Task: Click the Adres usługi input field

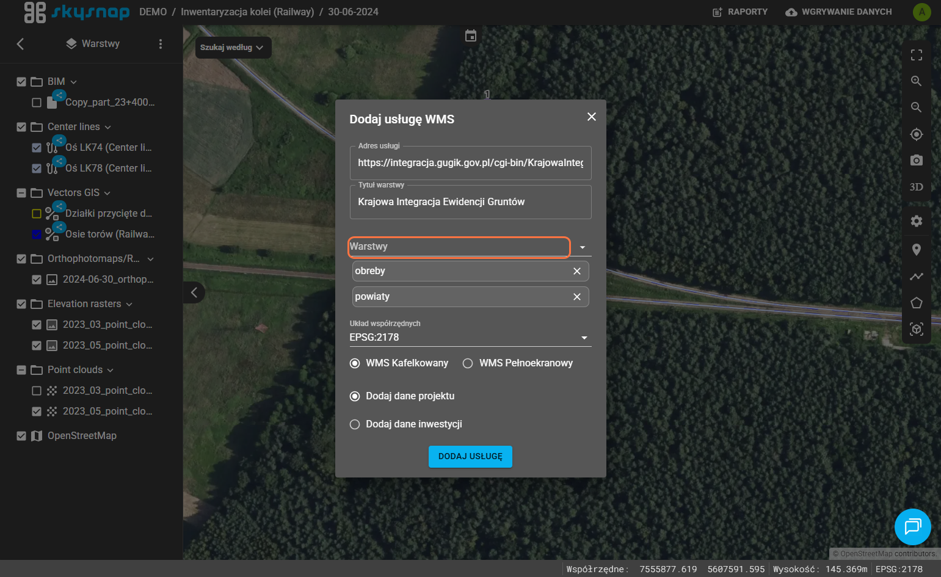Action: point(470,163)
